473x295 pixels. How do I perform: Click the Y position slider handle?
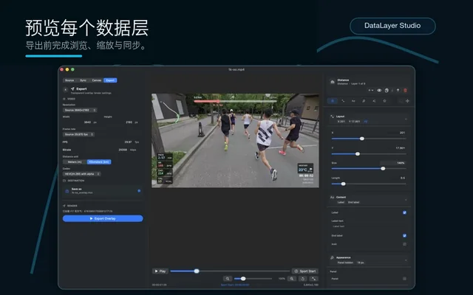click(x=358, y=154)
